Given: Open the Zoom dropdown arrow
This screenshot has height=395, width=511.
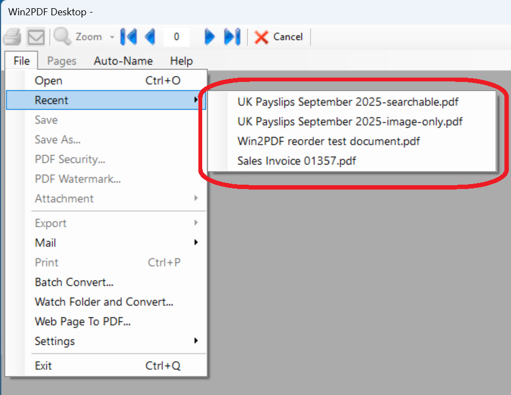Looking at the screenshot, I should pos(111,38).
